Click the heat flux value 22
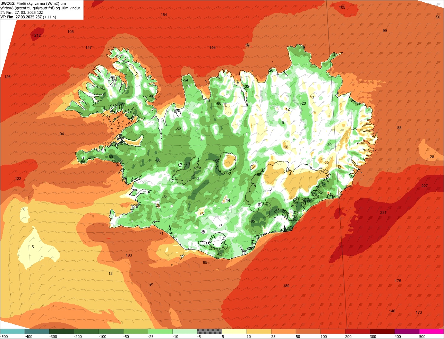 (326, 163)
